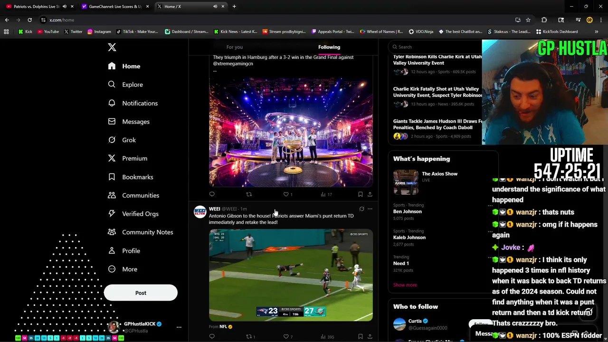This screenshot has height=342, width=608.
Task: Play the Antonio Gibson touchdown video
Action: tap(291, 275)
